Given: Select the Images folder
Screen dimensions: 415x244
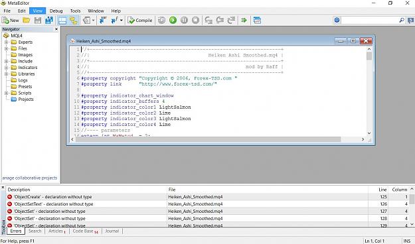Looking at the screenshot, I should pyautogui.click(x=25, y=55).
